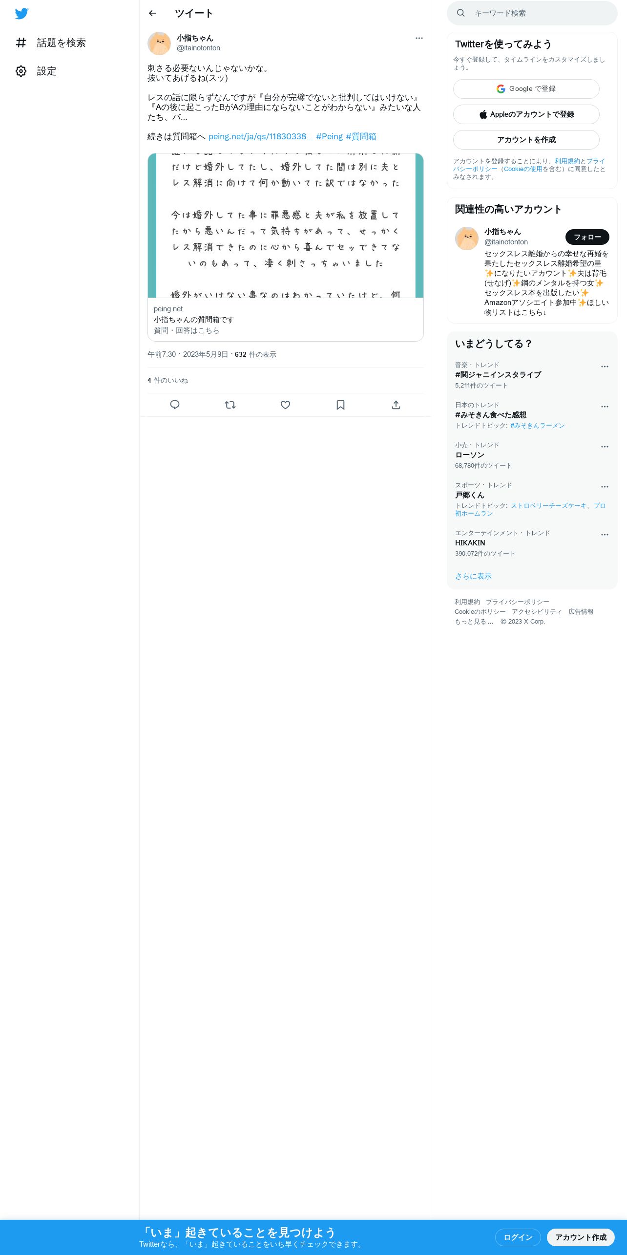Open more options for HIKAKIN trend
The image size is (627, 1255).
click(605, 535)
